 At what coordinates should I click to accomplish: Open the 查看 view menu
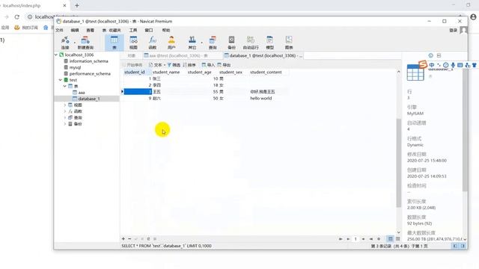[x=90, y=30]
